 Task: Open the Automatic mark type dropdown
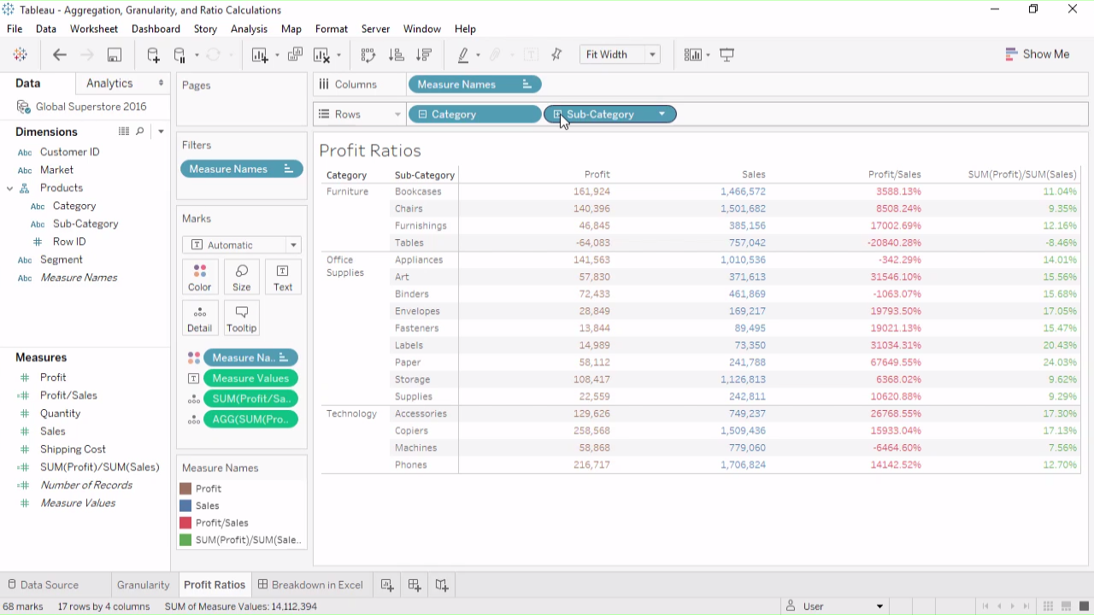(x=242, y=245)
